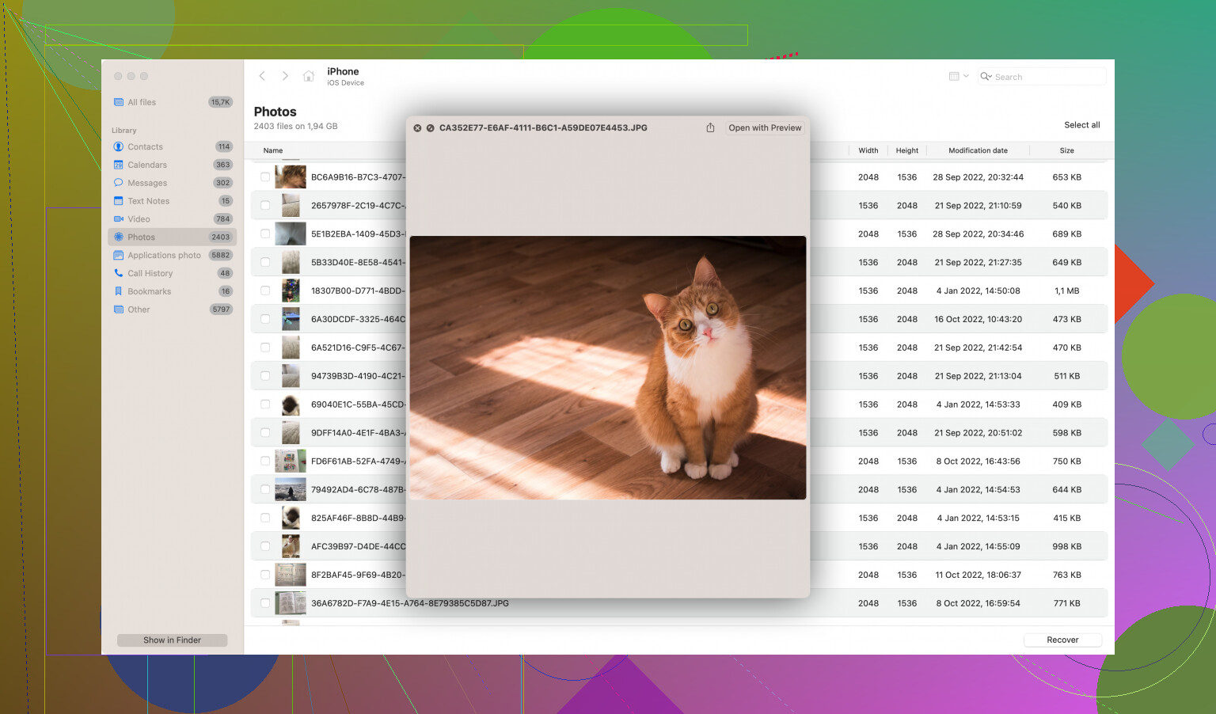1216x714 pixels.
Task: Go forward with the right arrow
Action: (285, 76)
